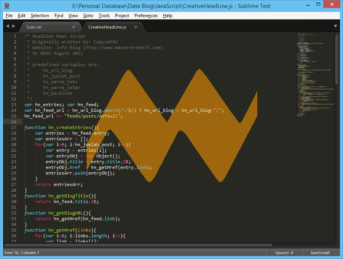
Task: Open the tab list dropdown arrow
Action: click(x=335, y=26)
